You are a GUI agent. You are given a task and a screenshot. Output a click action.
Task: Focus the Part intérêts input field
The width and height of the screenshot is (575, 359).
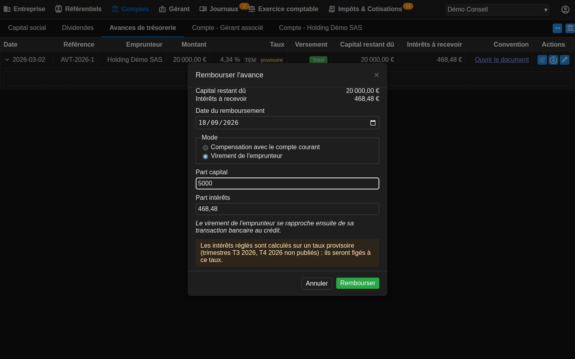pyautogui.click(x=287, y=209)
